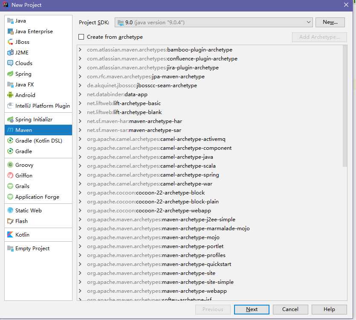Expand jira-plugin-archetype node

click(x=80, y=68)
